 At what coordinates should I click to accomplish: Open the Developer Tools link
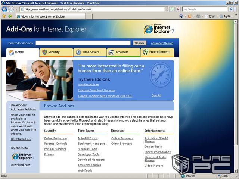pyautogui.click(x=89, y=154)
